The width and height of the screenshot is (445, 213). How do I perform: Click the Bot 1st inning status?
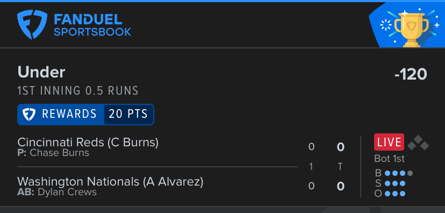[x=389, y=159]
